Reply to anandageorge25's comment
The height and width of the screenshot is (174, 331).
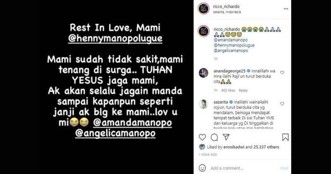point(243,90)
